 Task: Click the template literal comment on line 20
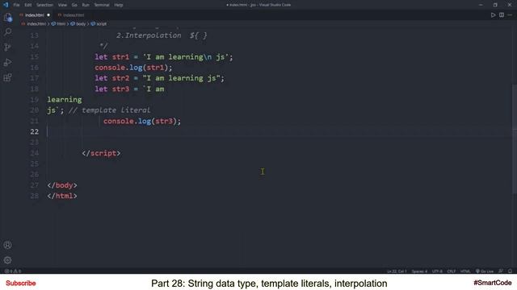110,110
